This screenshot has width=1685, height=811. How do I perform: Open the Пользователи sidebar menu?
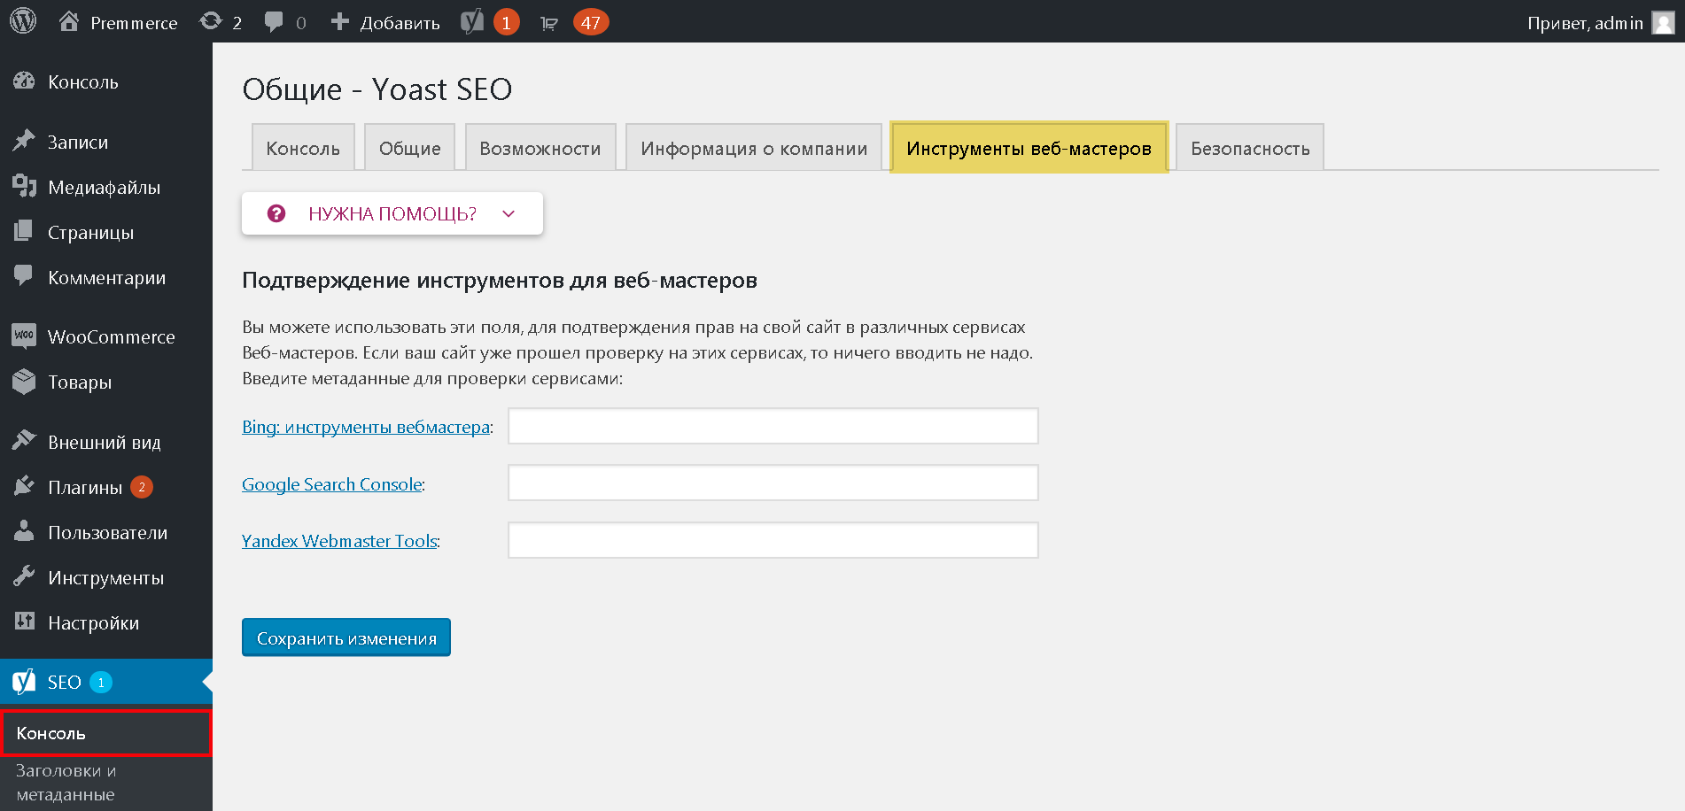[x=106, y=532]
